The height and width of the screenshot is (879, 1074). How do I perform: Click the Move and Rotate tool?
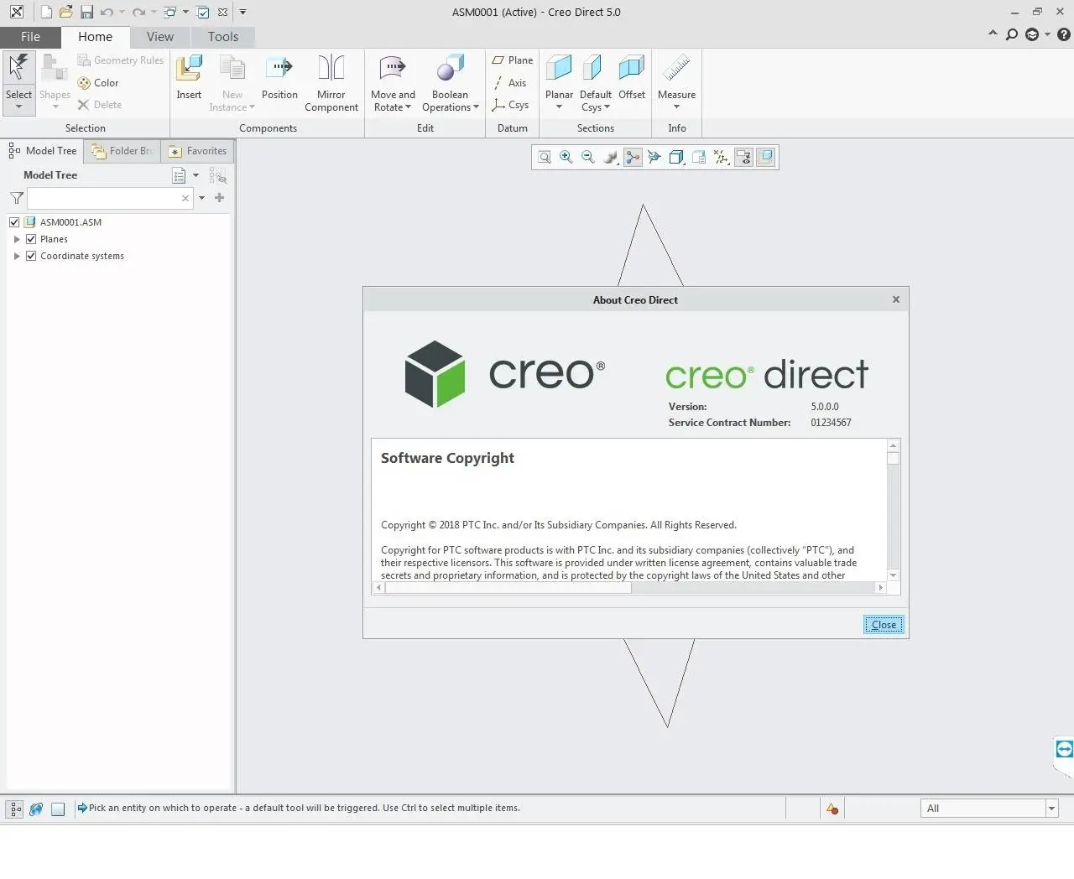click(393, 82)
